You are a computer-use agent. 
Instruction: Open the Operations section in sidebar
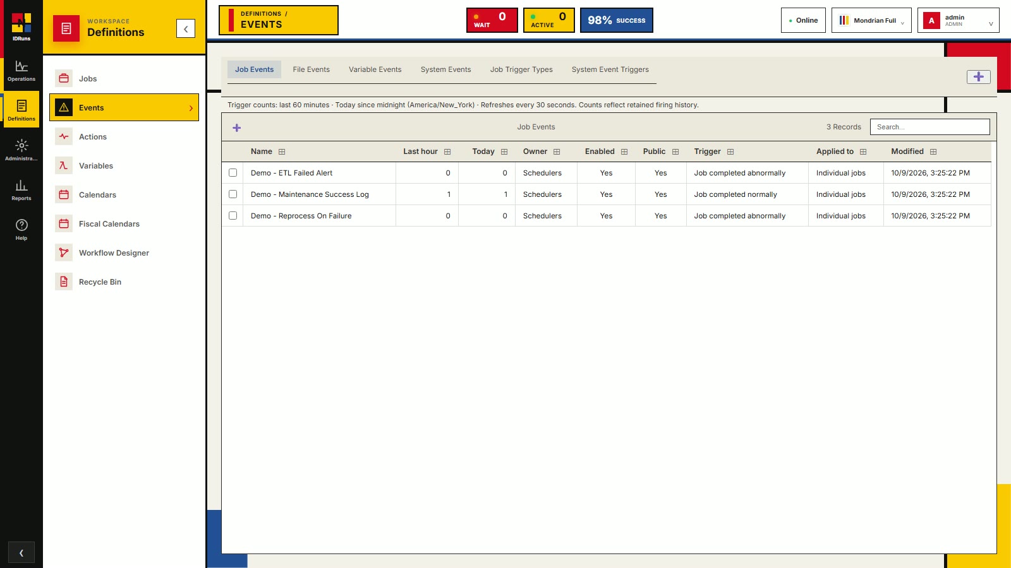pos(21,71)
